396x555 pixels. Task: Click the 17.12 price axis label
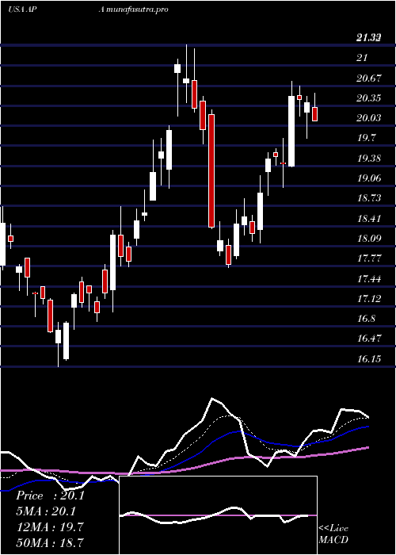[369, 299]
